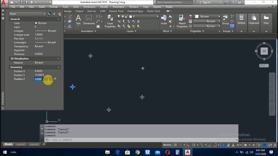Toggle object snap in status bar

coord(215,145)
